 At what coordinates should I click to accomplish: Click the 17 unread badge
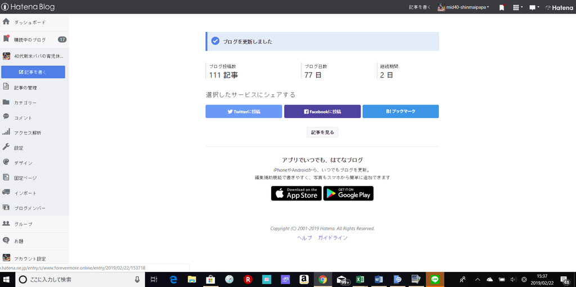(x=62, y=40)
